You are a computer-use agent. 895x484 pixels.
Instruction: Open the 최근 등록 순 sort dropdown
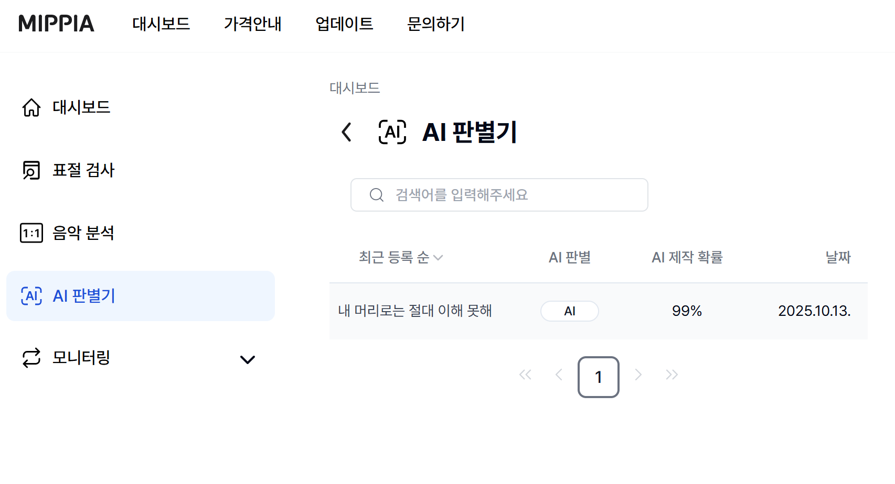[x=401, y=257]
